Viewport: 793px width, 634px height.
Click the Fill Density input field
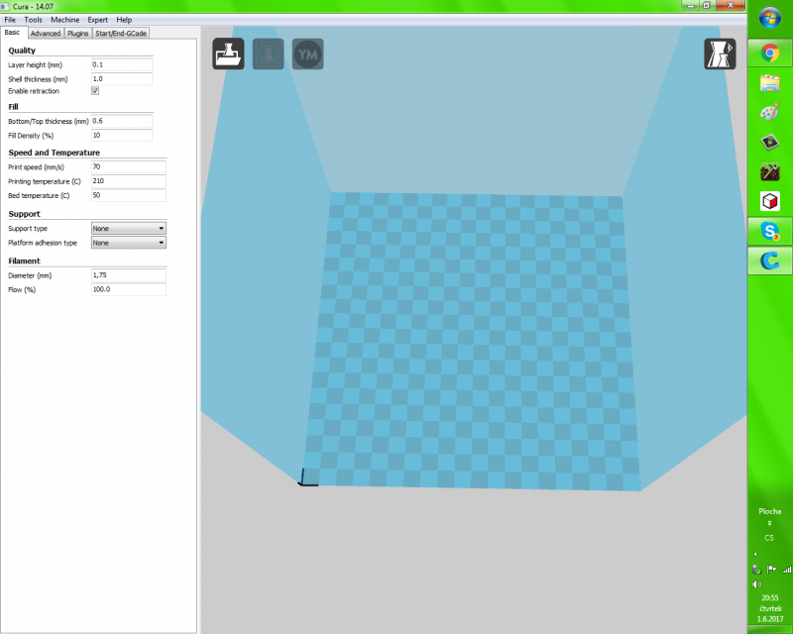click(121, 135)
